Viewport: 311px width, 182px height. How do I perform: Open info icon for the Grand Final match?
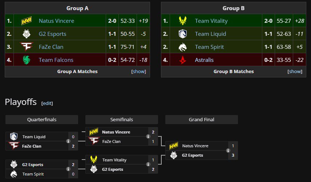(228, 151)
